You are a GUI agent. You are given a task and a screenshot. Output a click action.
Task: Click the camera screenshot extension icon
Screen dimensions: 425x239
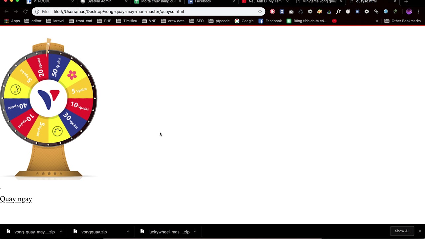[291, 12]
